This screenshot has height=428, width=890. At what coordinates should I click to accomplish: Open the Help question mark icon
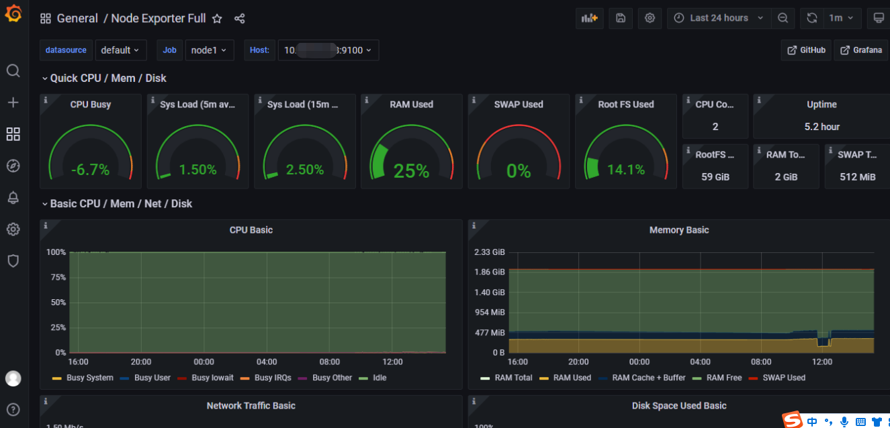[x=13, y=409]
